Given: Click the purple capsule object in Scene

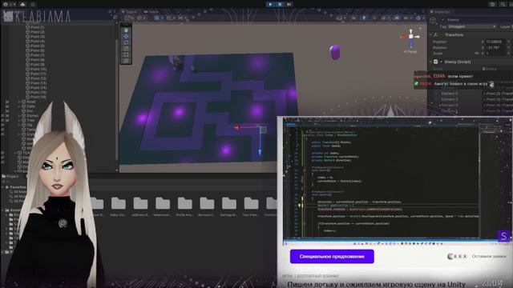Looking at the screenshot, I should (335, 53).
